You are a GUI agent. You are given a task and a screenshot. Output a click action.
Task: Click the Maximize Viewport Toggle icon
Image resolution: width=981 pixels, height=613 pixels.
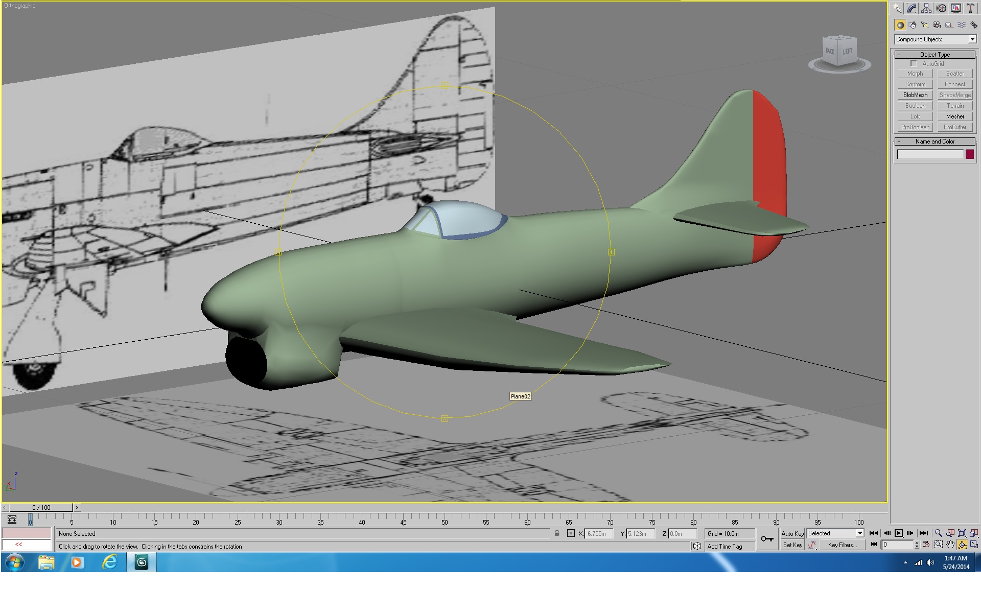coord(974,545)
